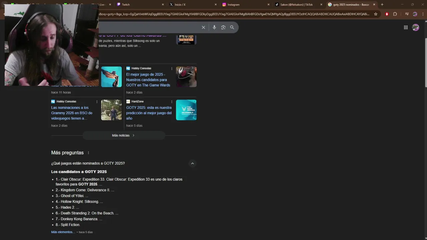
Task: Open the Chrome three-dot menu
Action: 423,14
